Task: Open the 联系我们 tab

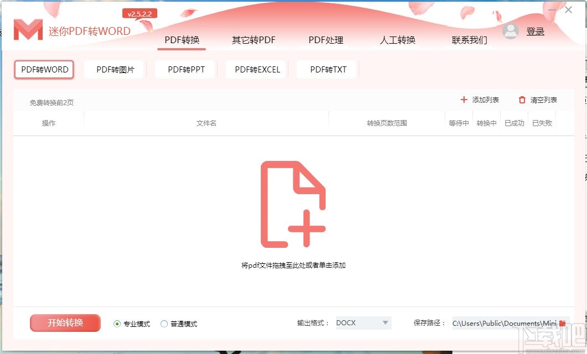Action: pos(470,40)
